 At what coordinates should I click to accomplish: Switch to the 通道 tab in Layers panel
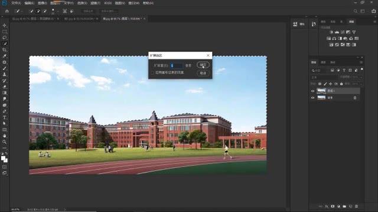pos(323,62)
